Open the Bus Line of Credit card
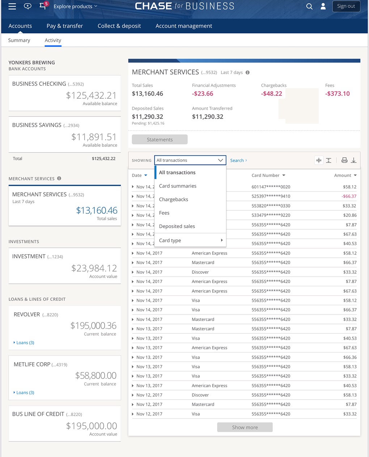This screenshot has height=457, width=369. coord(65,423)
